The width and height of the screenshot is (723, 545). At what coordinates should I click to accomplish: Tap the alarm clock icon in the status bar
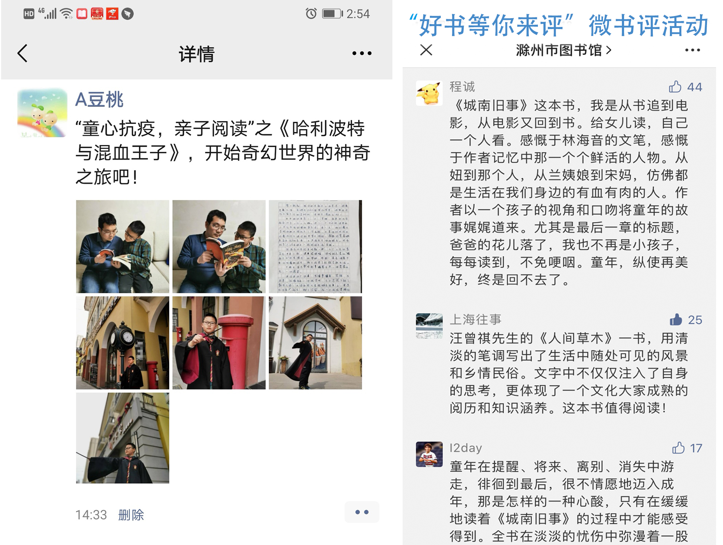[311, 14]
